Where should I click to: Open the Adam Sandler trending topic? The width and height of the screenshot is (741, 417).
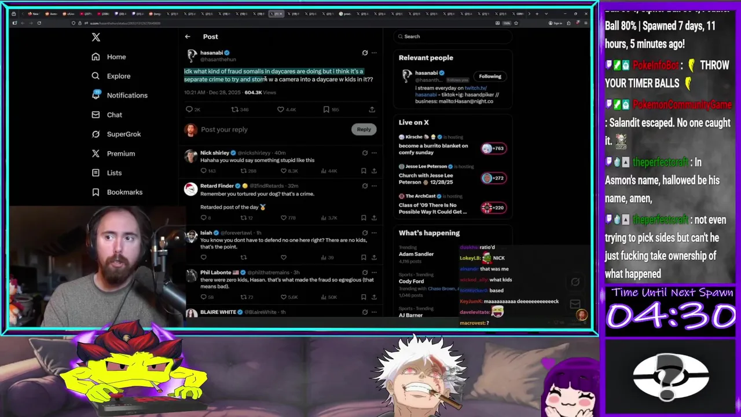[416, 254]
